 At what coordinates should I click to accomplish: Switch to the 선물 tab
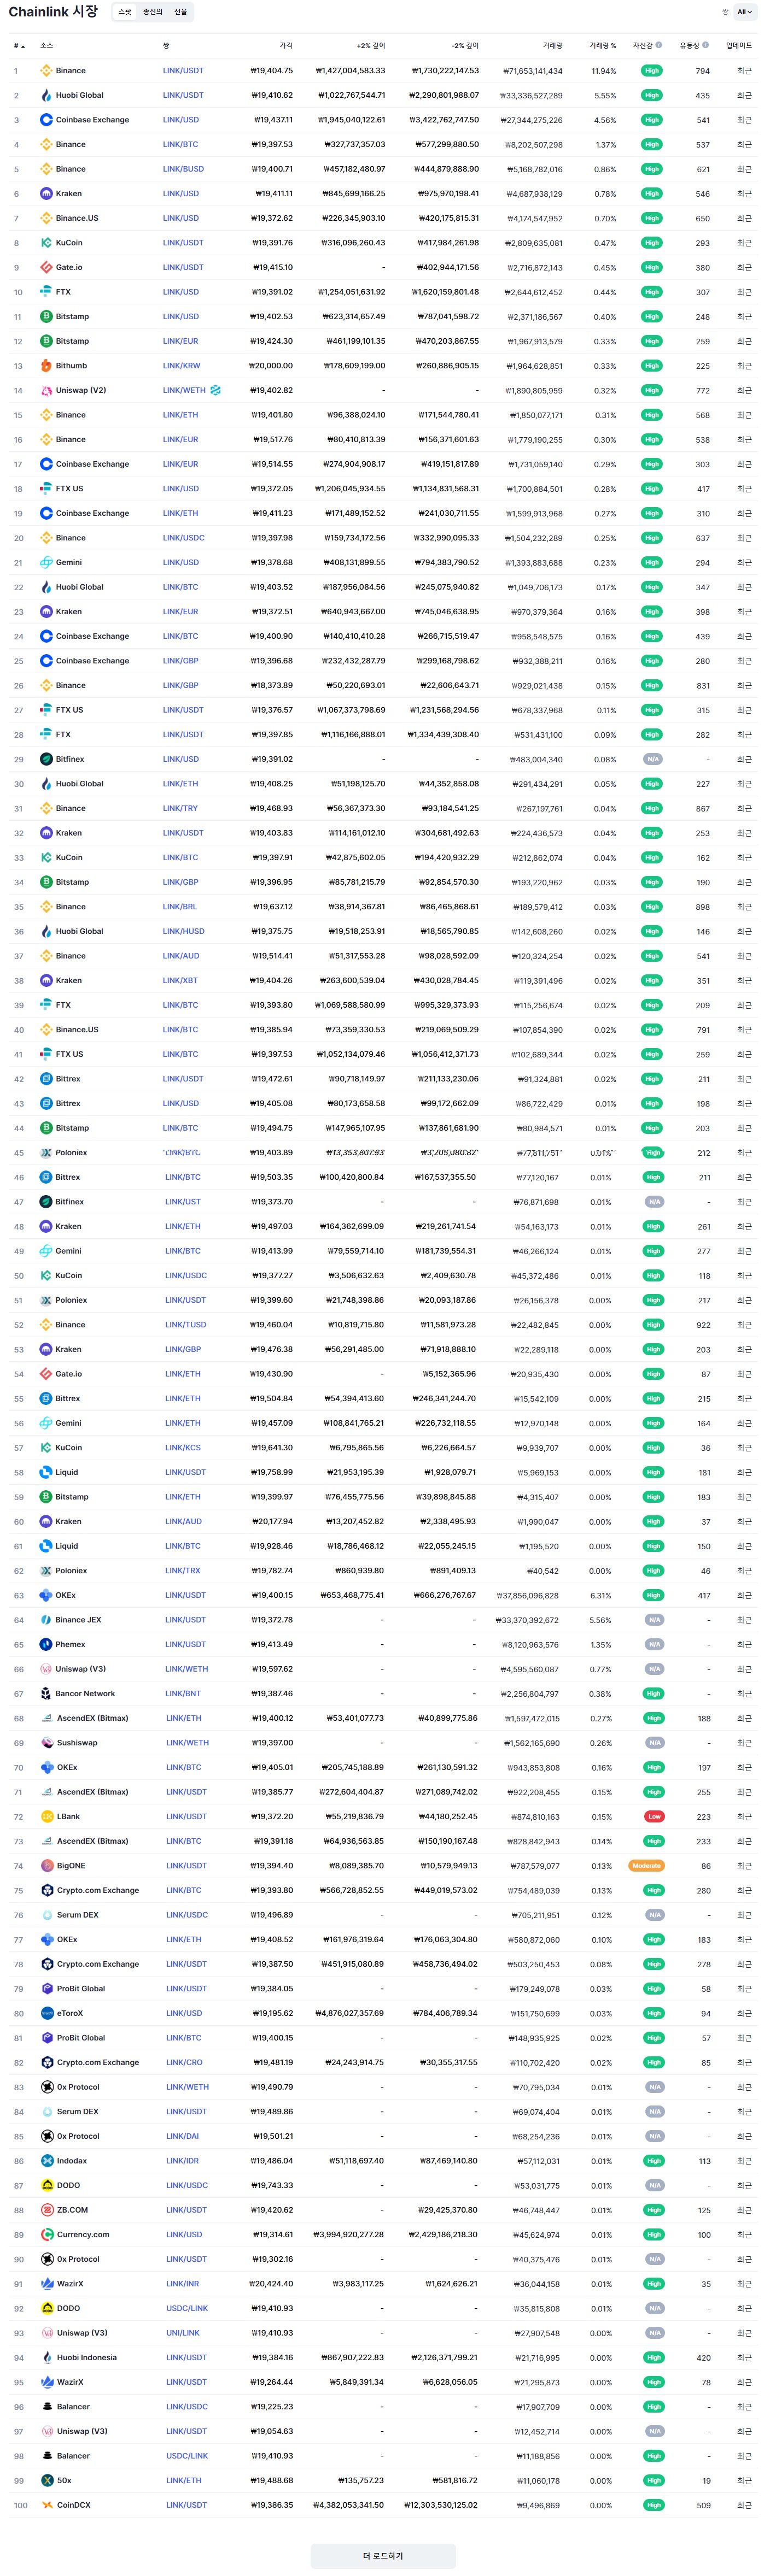point(180,12)
